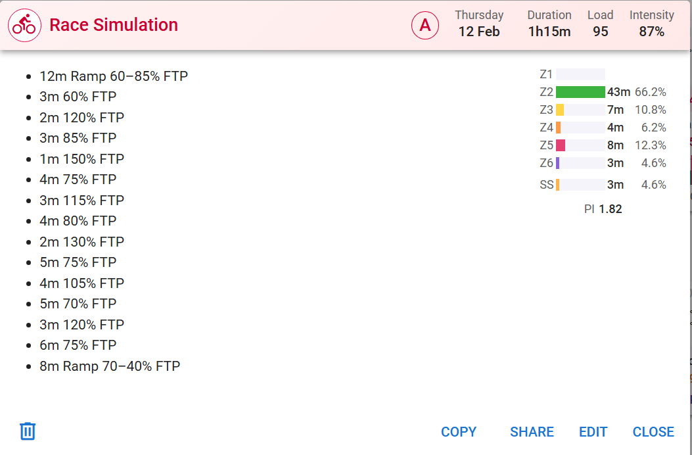Viewport: 692px width, 455px height.
Task: Click the circled A priority badge
Action: [x=425, y=26]
